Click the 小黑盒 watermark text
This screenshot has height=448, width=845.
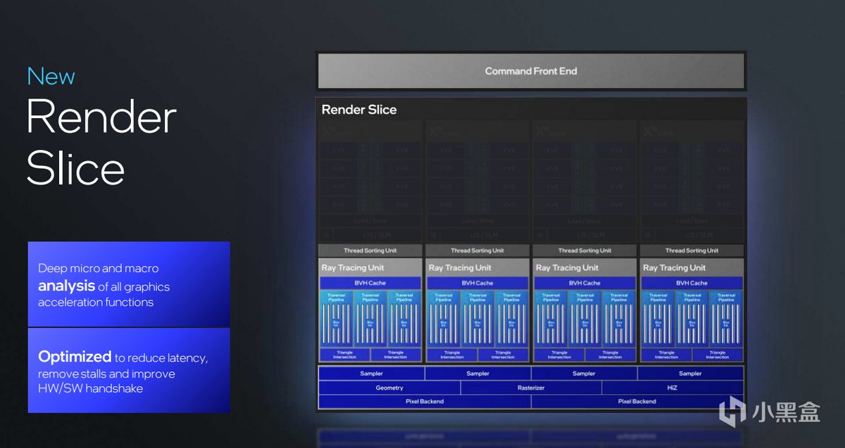tap(787, 411)
